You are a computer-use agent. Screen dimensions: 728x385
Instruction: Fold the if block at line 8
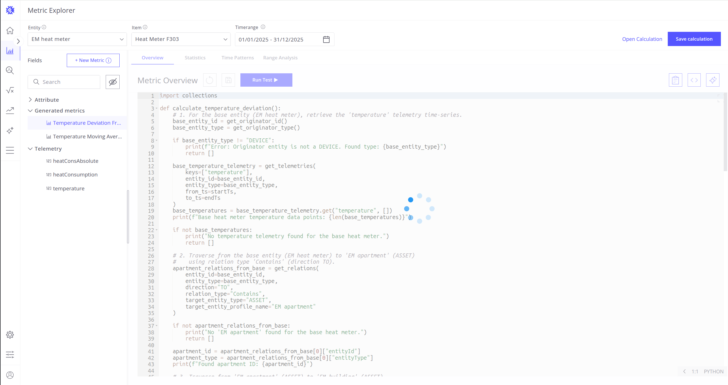[157, 141]
